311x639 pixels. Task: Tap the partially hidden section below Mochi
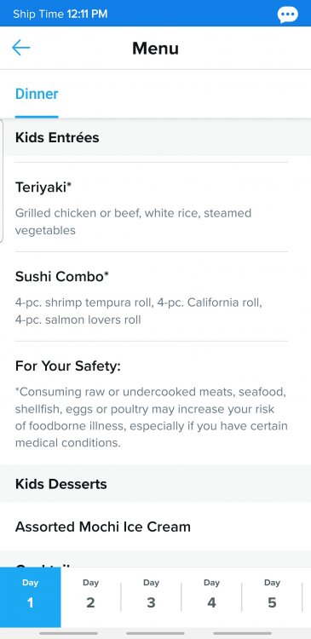click(155, 559)
